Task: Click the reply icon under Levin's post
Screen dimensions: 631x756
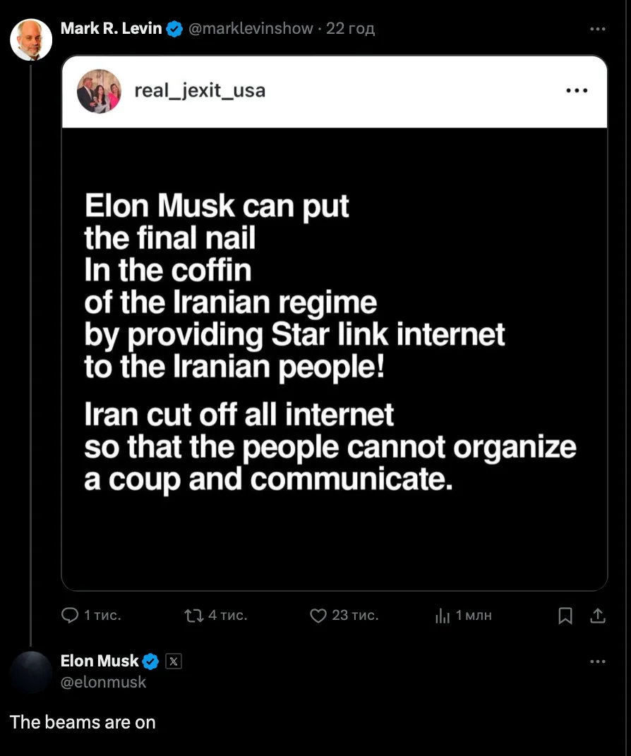Action: point(71,616)
